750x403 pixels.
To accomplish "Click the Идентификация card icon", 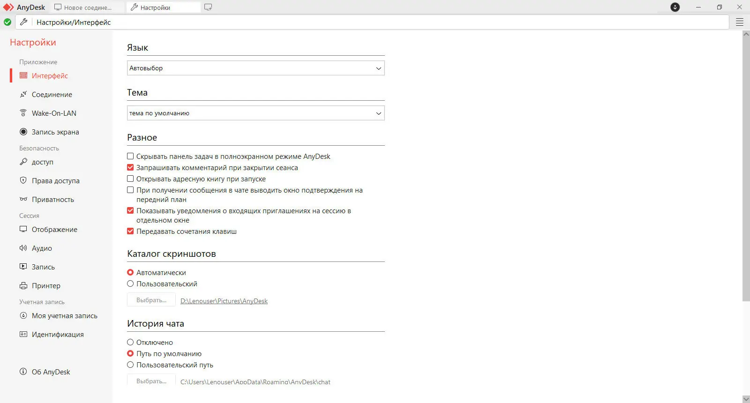I will point(23,334).
